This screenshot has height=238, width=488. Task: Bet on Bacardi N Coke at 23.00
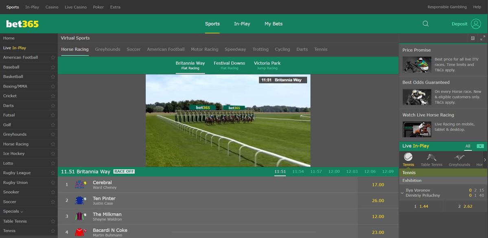(x=378, y=232)
